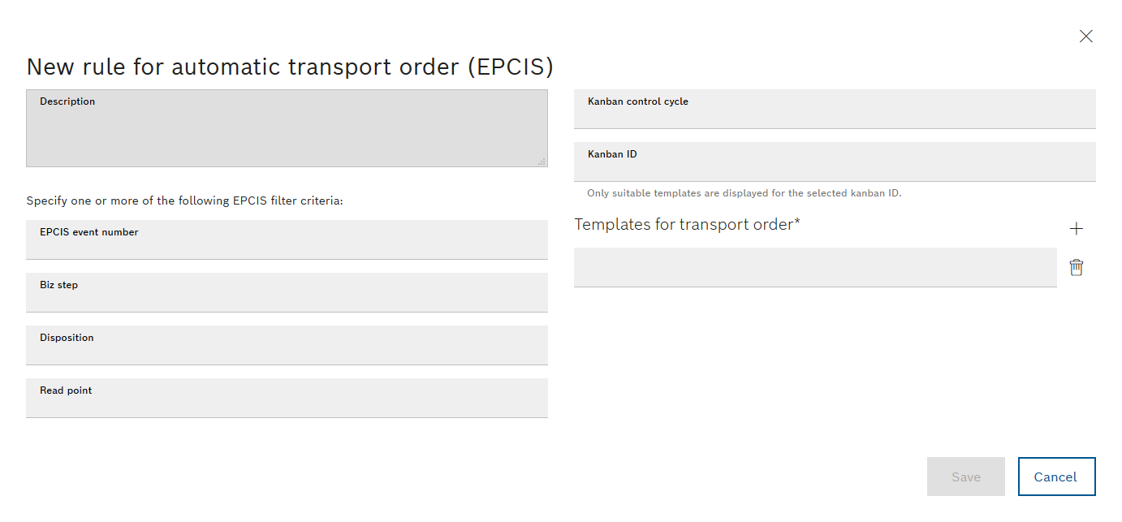Select the Kanban ID field
The width and height of the screenshot is (1122, 522).
pos(835,162)
